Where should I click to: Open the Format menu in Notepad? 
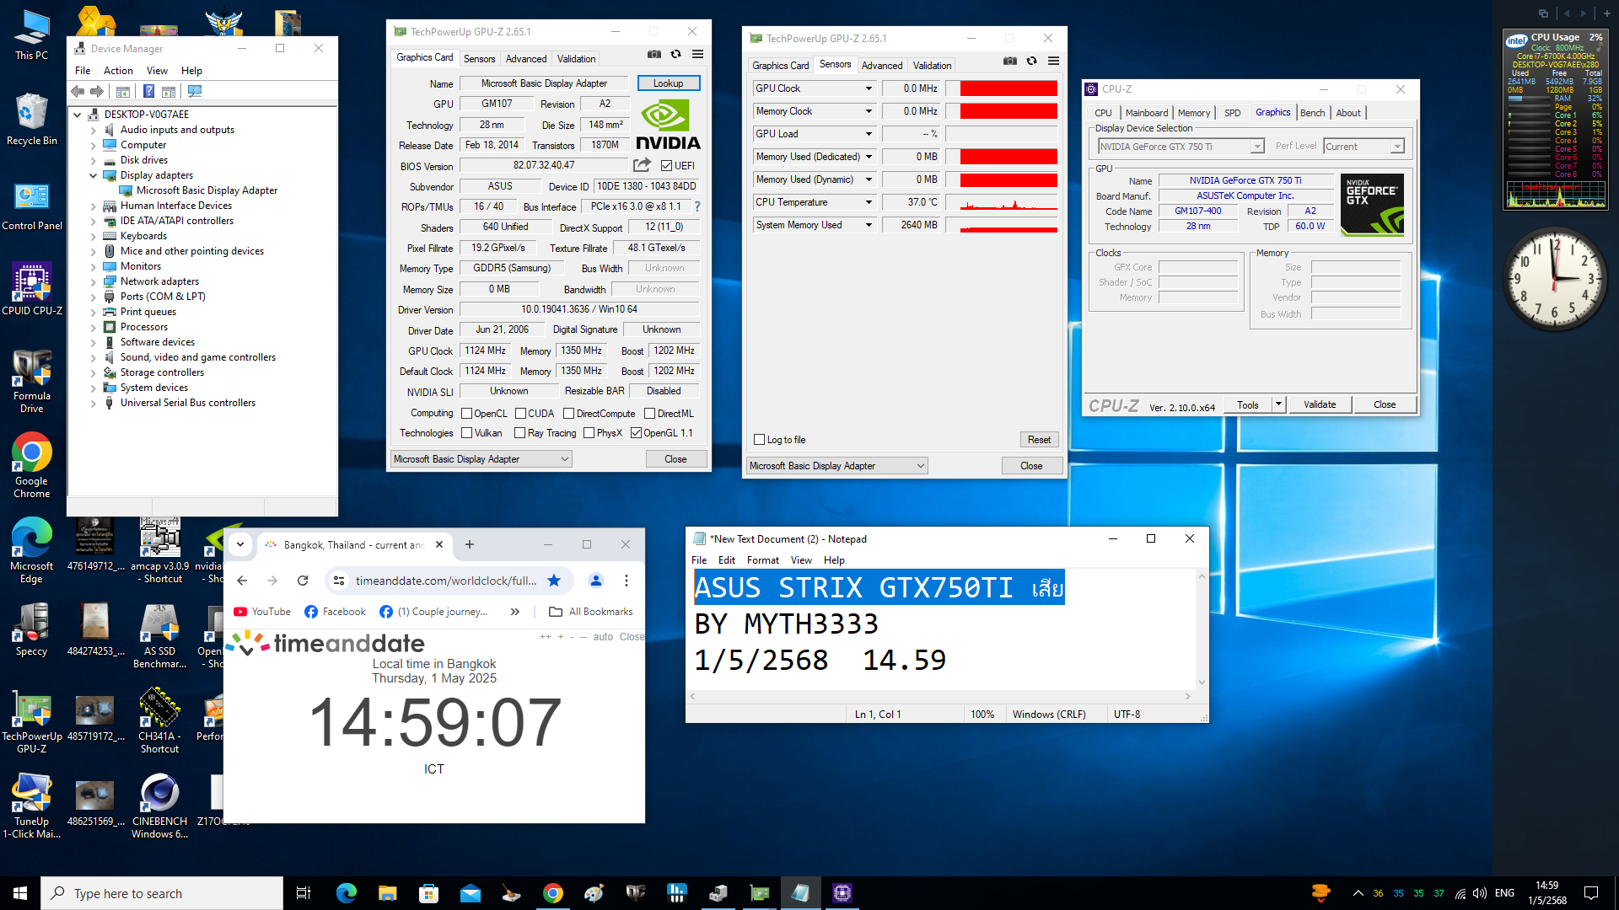(762, 560)
